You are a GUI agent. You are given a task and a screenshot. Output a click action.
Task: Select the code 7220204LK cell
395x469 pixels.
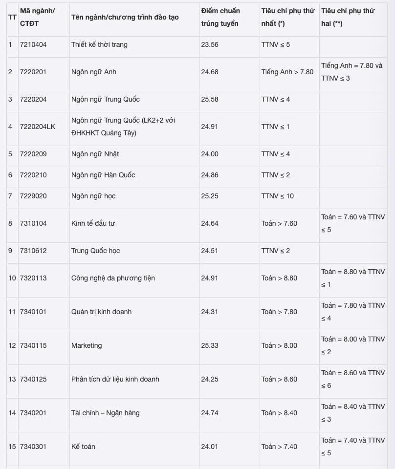click(x=38, y=127)
